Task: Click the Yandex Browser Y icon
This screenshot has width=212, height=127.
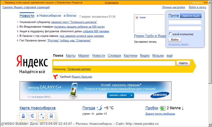Action: pyautogui.click(x=56, y=77)
